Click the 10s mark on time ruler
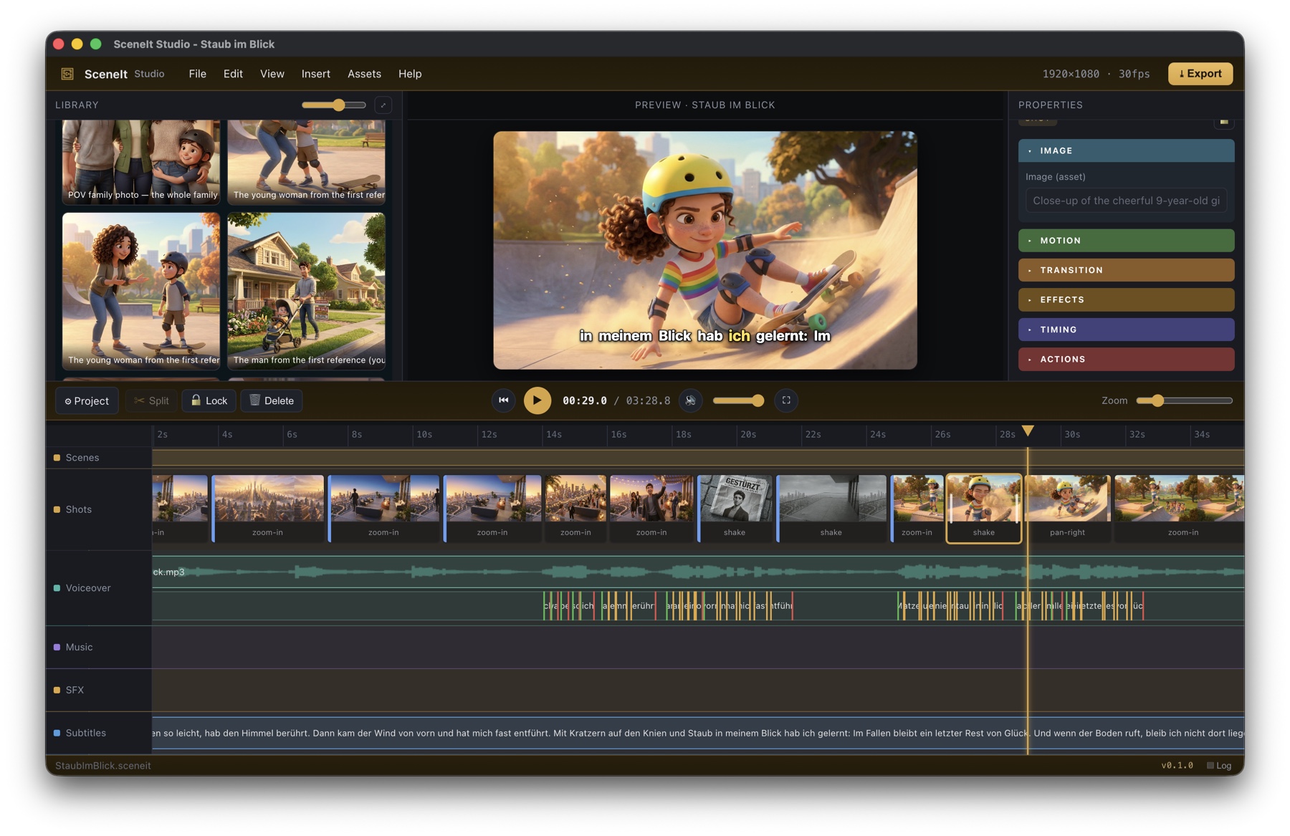Screen dimensions: 1290x836 point(424,435)
